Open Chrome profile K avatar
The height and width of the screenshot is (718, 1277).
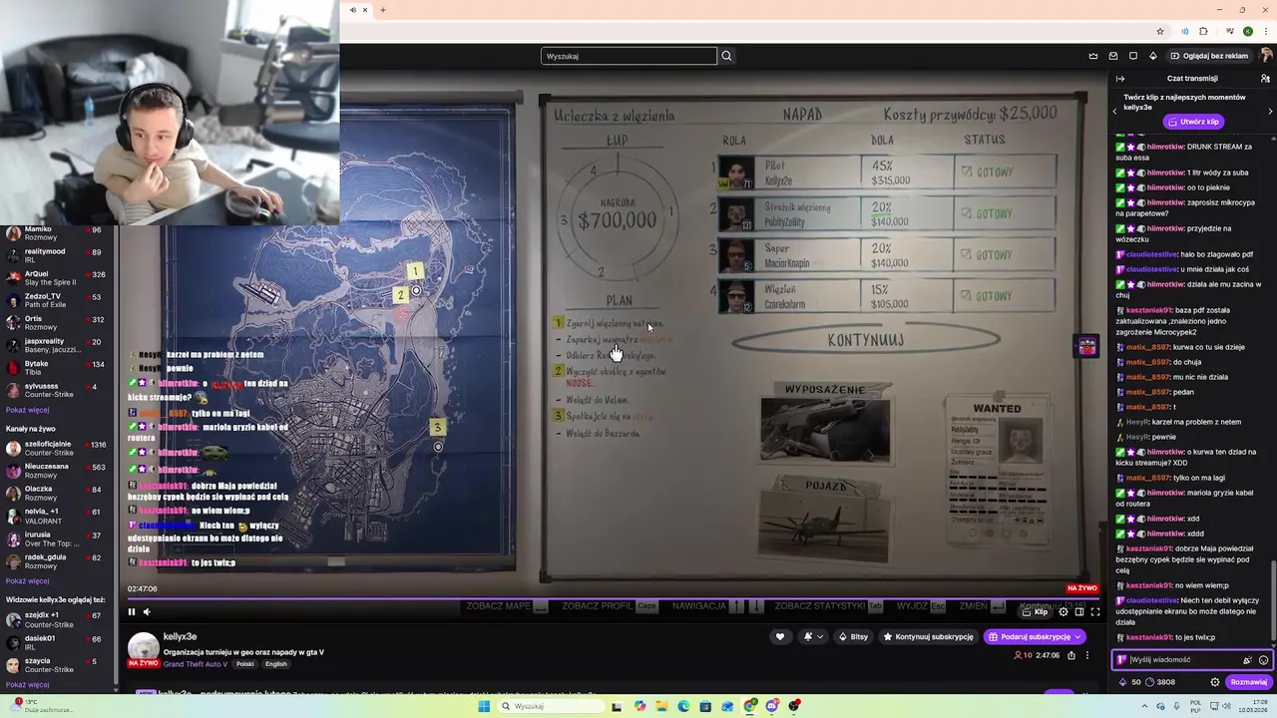tap(1247, 31)
